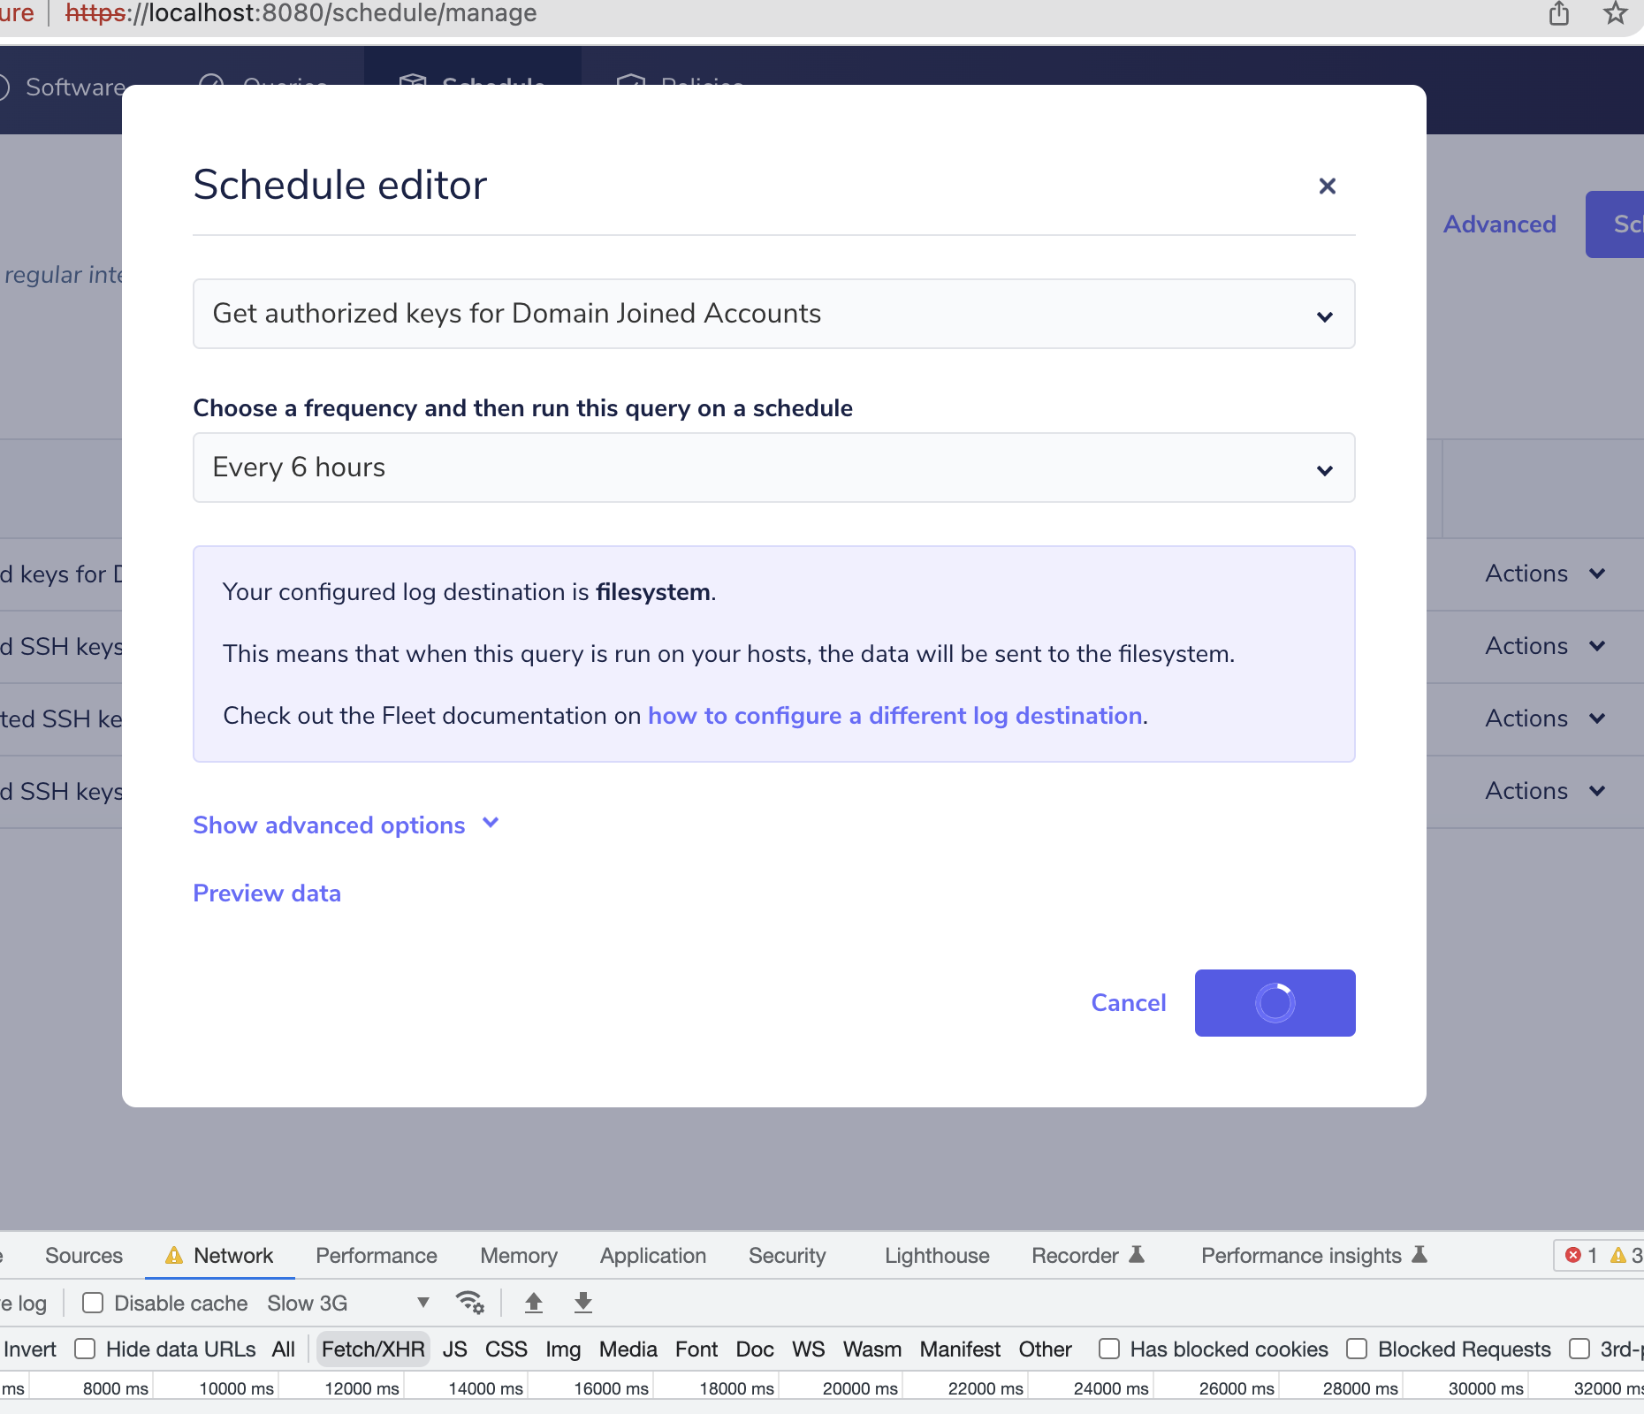This screenshot has height=1414, width=1644.
Task: Select the All filter type
Action: (284, 1349)
